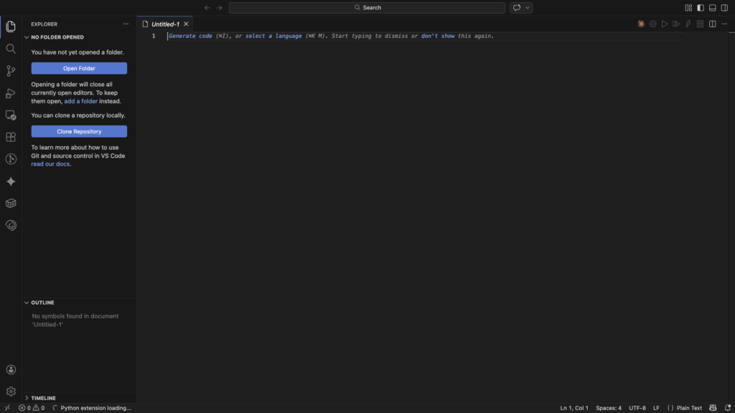Click the Search command center field
The image size is (735, 413).
click(x=367, y=8)
